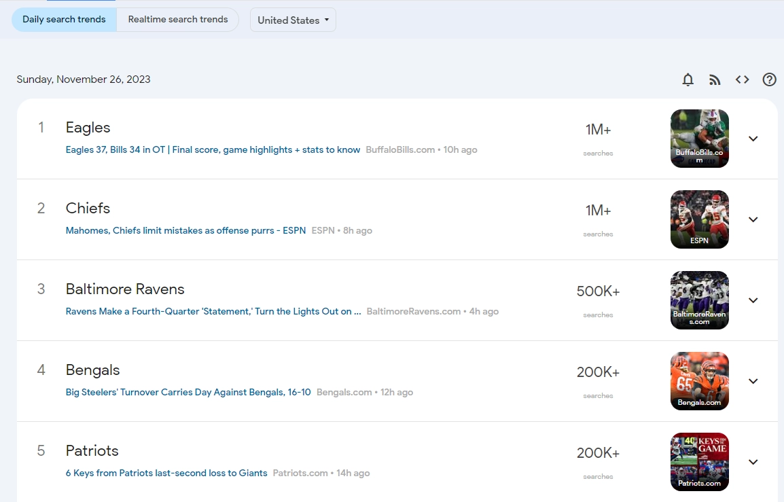Expand the Baltimore Ravens trend row
The height and width of the screenshot is (502, 784).
point(753,300)
